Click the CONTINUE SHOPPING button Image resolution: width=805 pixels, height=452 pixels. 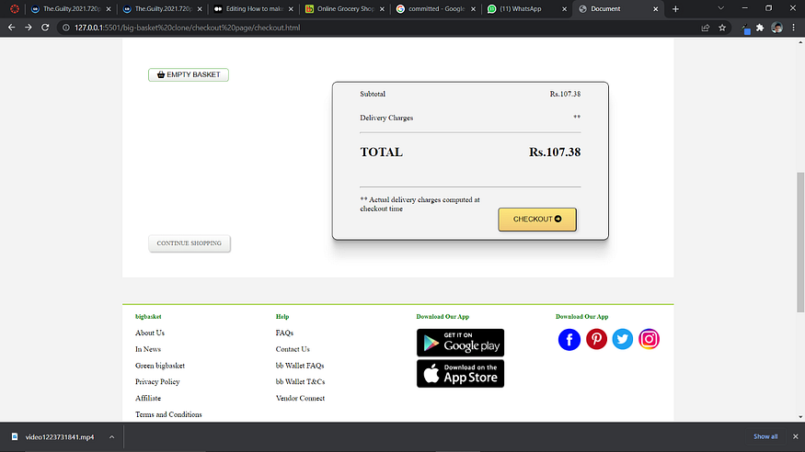pyautogui.click(x=190, y=243)
